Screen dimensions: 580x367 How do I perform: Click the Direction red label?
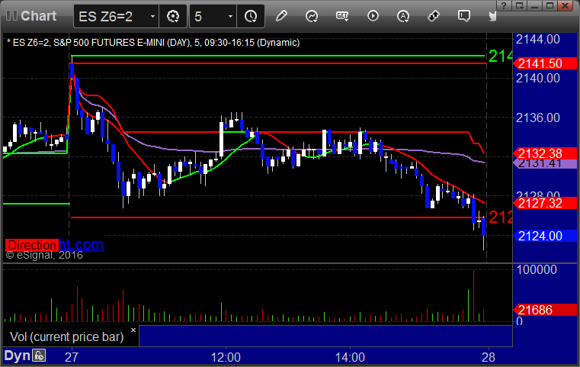click(x=32, y=245)
